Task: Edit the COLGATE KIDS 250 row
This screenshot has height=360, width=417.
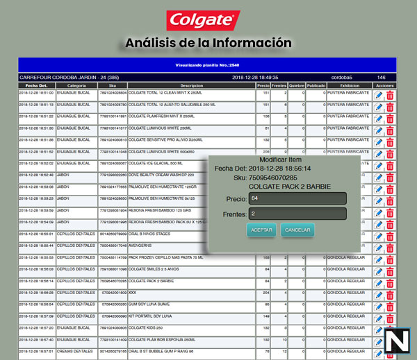Action: 378,331
